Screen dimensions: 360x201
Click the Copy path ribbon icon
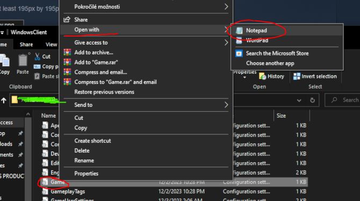[37, 67]
